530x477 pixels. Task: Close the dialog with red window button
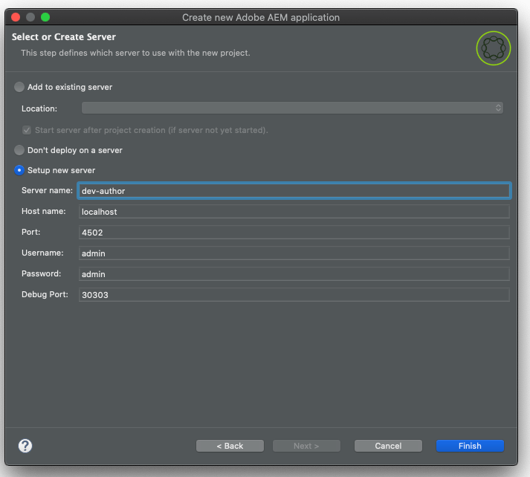16,17
